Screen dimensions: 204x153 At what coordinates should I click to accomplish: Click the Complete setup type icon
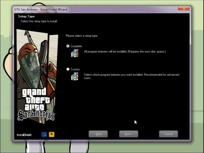click(x=74, y=53)
